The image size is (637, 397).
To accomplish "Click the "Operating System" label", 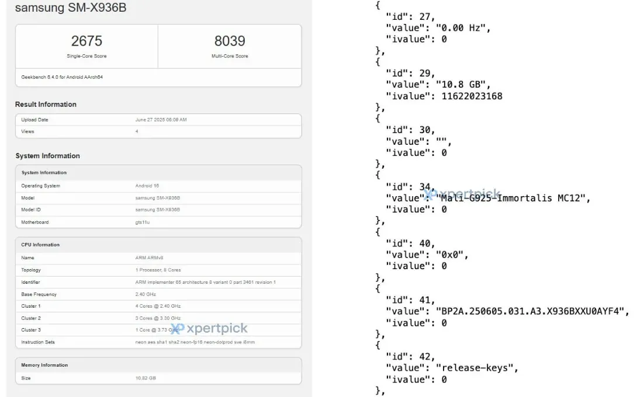I will coord(41,186).
